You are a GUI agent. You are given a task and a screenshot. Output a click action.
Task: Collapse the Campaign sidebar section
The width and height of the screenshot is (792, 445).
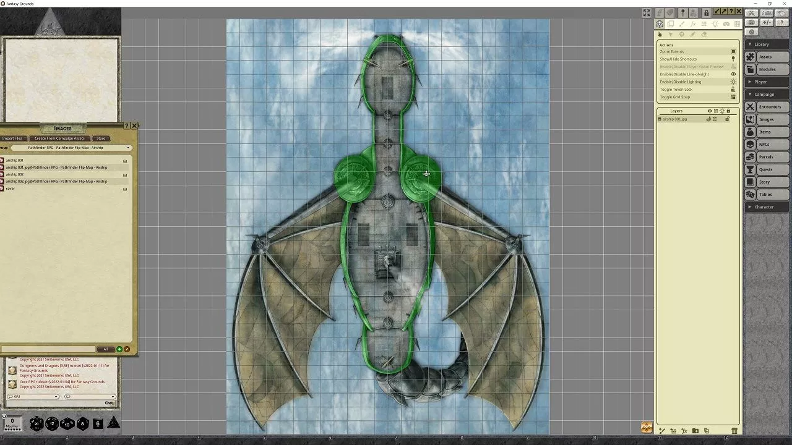coord(767,94)
